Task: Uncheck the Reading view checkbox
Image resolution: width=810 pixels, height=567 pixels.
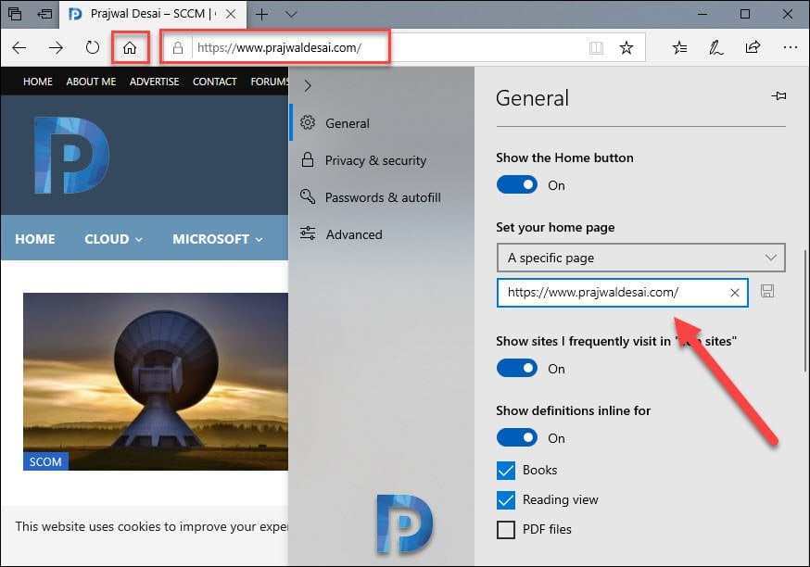Action: (x=506, y=500)
